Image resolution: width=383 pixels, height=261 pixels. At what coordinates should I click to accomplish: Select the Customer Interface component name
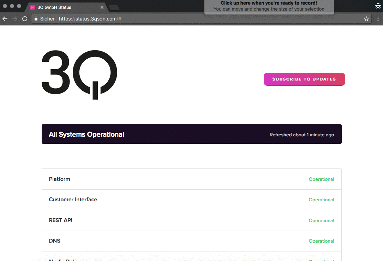point(73,200)
